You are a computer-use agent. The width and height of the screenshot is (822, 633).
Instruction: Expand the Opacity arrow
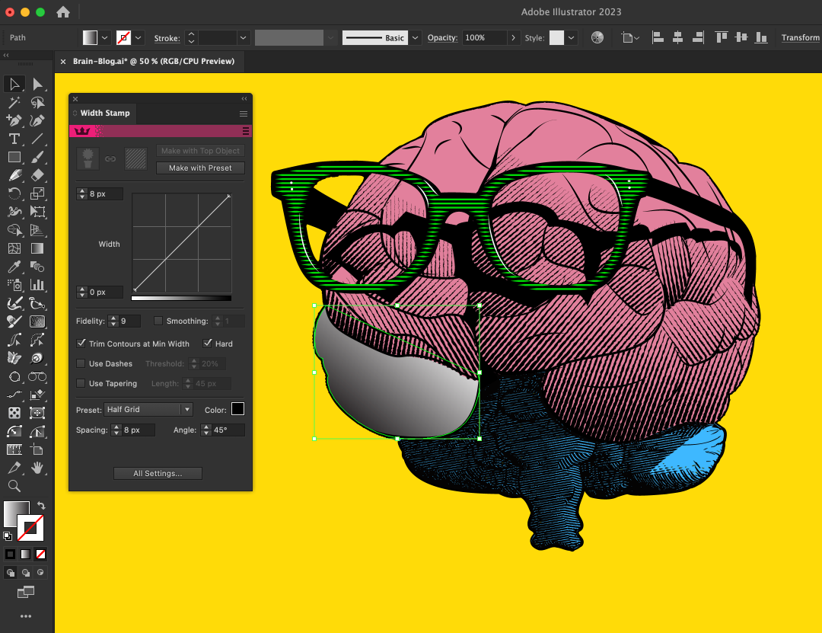(x=513, y=38)
